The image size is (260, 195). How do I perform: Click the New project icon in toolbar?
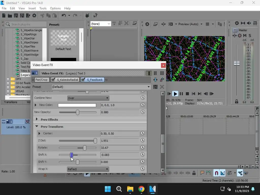(x=4, y=15)
